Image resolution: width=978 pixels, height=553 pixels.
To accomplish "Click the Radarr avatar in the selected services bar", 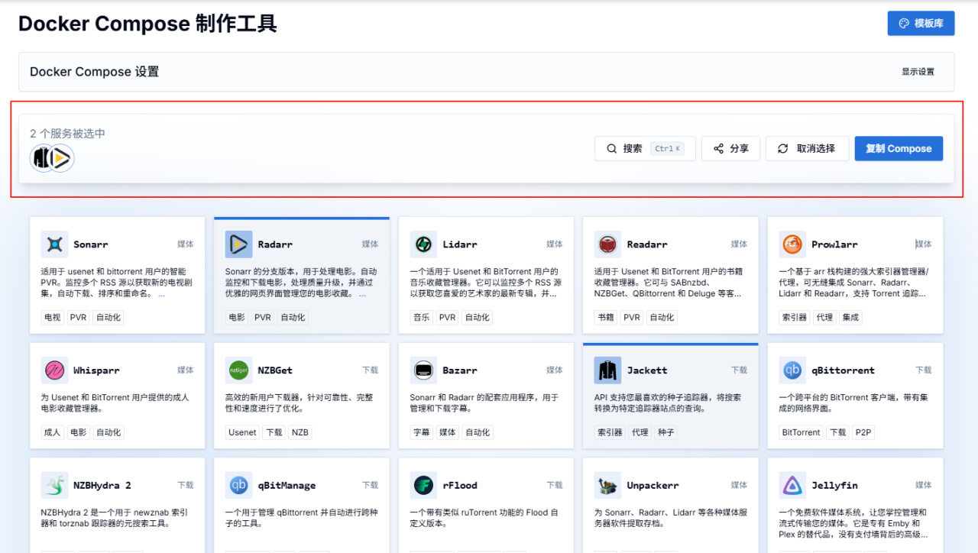I will pyautogui.click(x=61, y=158).
